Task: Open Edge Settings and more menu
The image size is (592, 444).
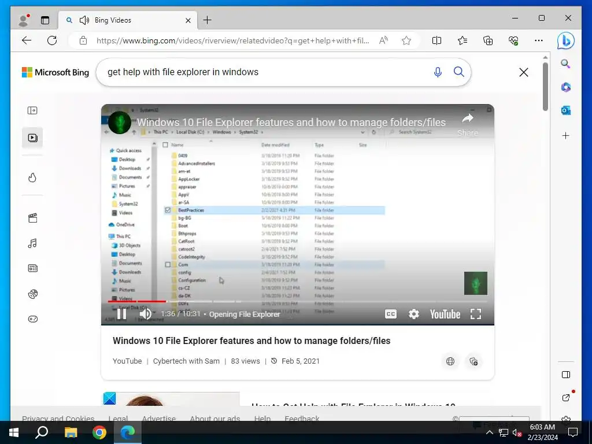Action: (539, 40)
